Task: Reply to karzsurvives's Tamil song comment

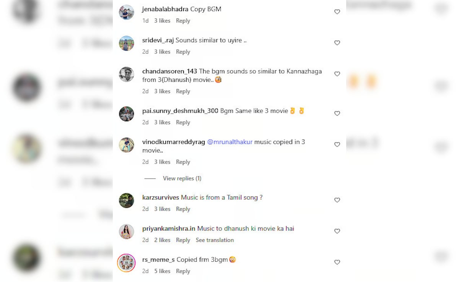Action: coord(183,209)
